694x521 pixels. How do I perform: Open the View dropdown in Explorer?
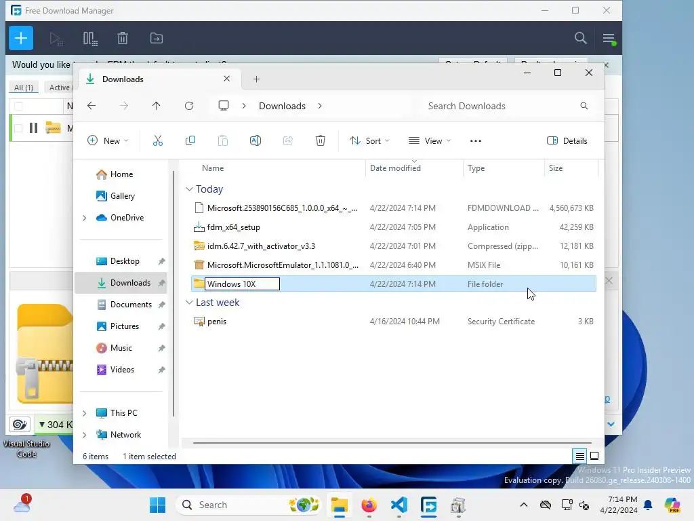pos(429,141)
